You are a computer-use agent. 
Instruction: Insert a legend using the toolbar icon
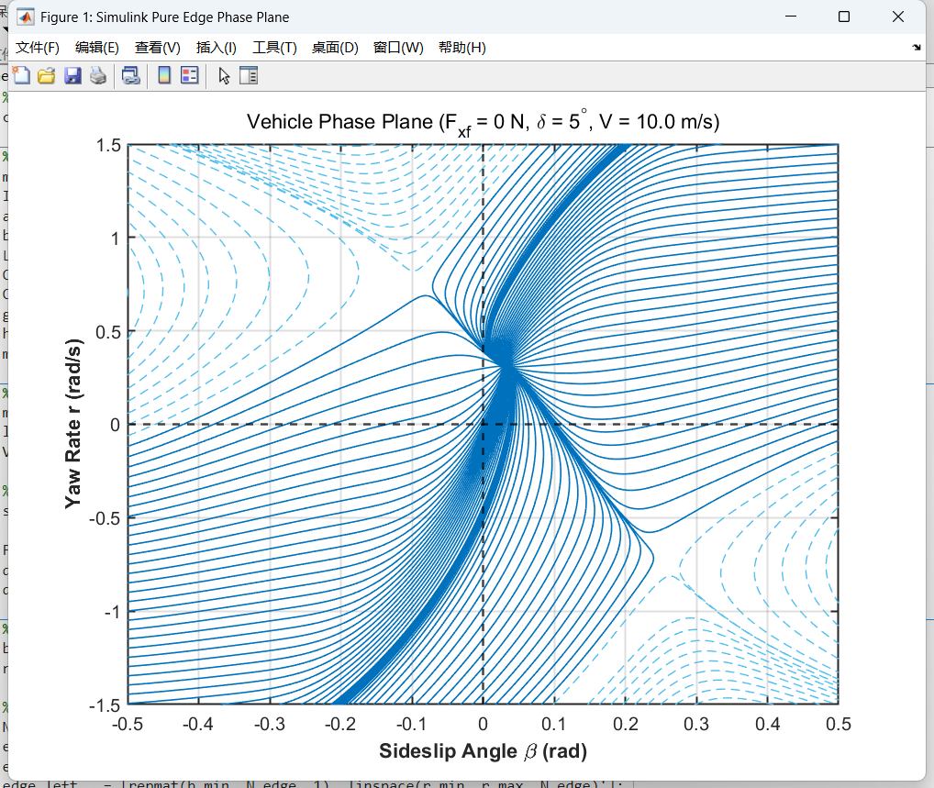(190, 75)
